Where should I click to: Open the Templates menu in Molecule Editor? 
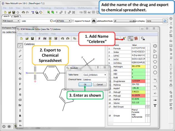(x=43, y=34)
